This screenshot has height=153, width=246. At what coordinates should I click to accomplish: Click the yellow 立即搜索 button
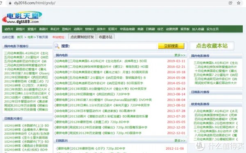coord(171,46)
